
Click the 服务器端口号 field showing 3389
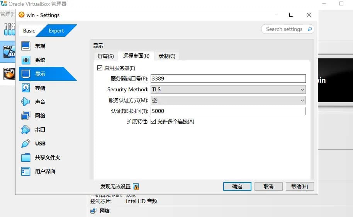228,79
